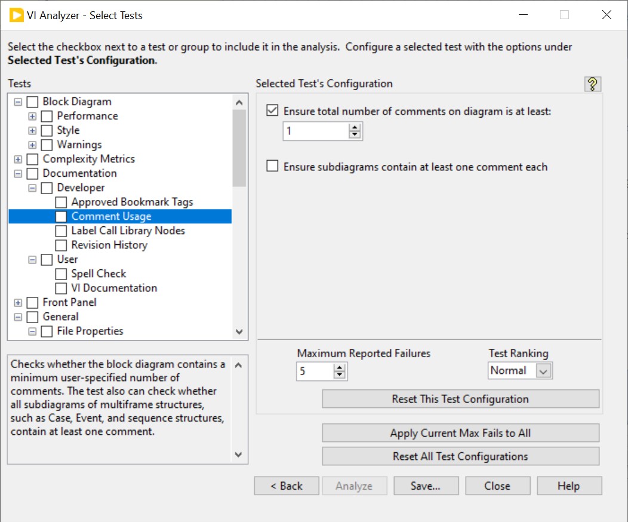Collapse the User tree node
This screenshot has width=628, height=522.
click(32, 260)
